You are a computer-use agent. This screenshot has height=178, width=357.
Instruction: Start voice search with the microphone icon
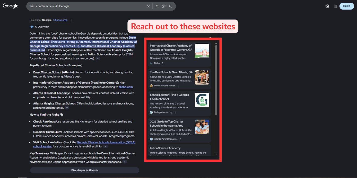click(157, 6)
